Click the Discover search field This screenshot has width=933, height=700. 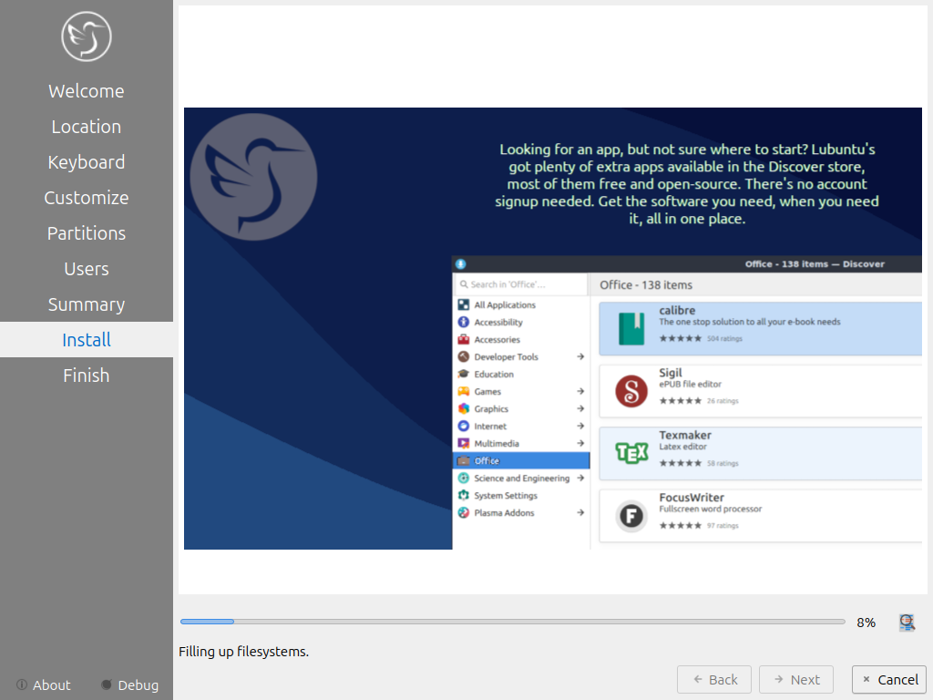521,284
